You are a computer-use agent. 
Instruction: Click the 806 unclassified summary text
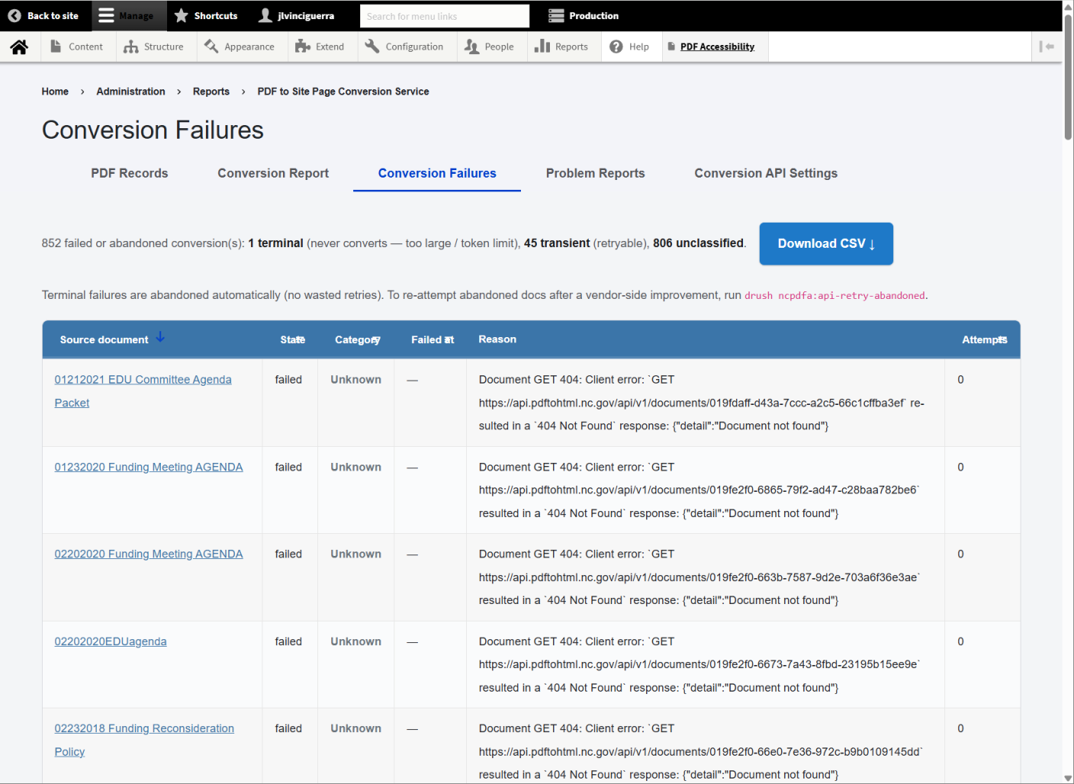point(698,243)
